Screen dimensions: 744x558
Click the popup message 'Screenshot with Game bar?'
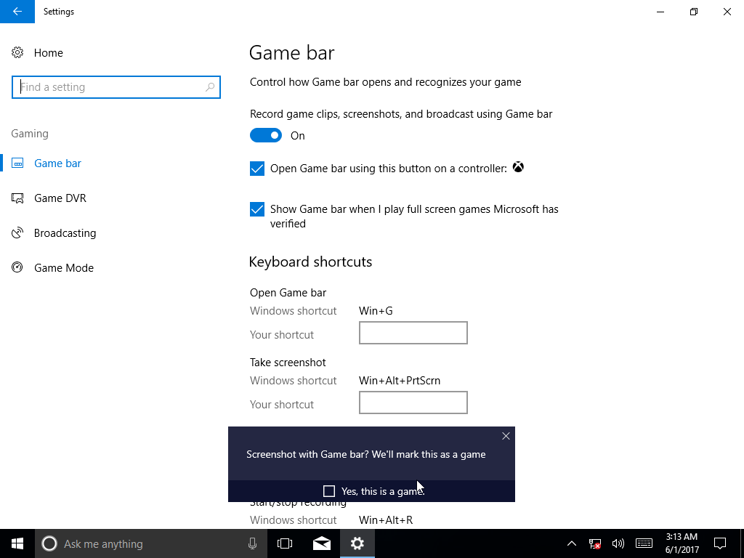coord(366,455)
